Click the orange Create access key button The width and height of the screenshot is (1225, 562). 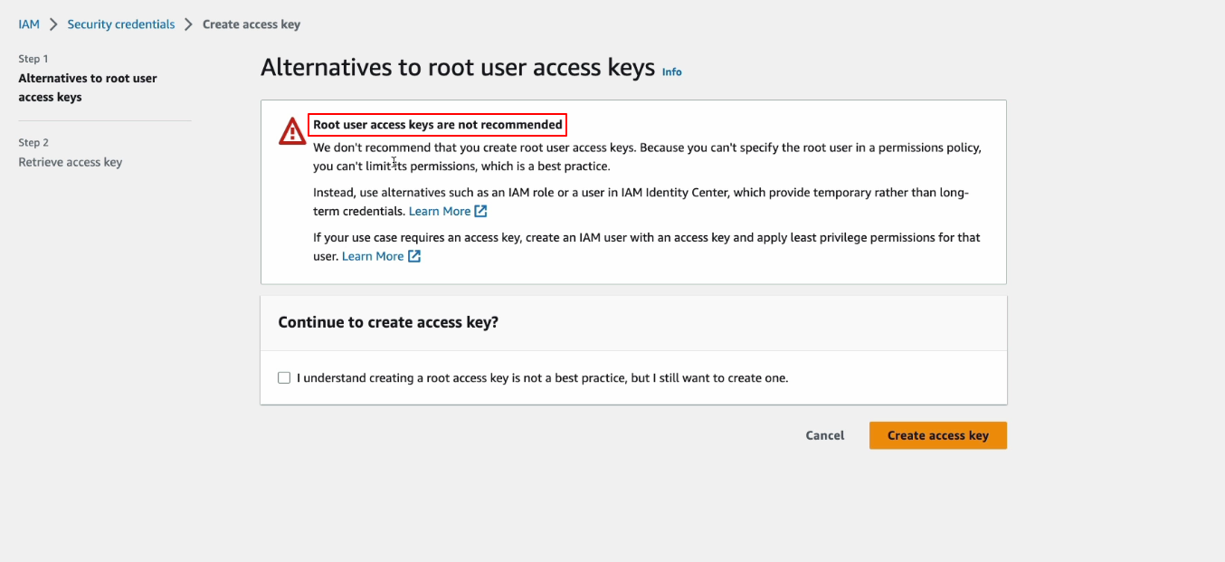[937, 435]
